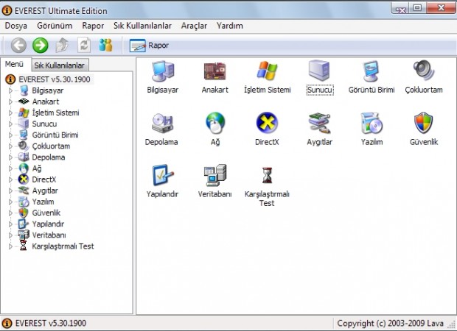
Task: Select Yapılandır in the tree
Action: pos(48,224)
